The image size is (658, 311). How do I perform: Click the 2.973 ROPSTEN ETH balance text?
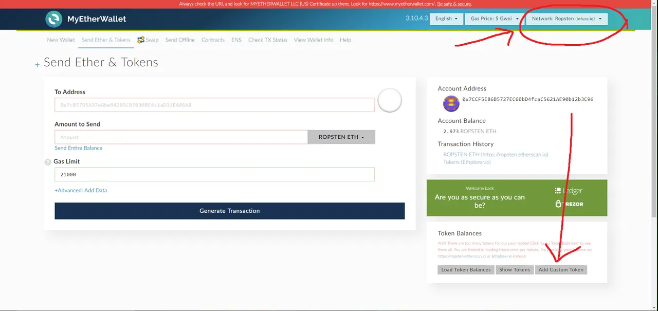pos(470,131)
